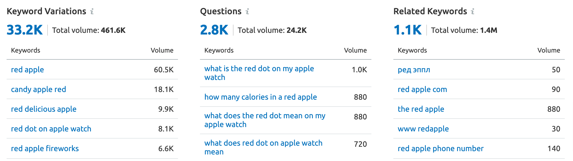Open 'how many calories in a red apple'
The width and height of the screenshot is (573, 161).
[x=261, y=97]
